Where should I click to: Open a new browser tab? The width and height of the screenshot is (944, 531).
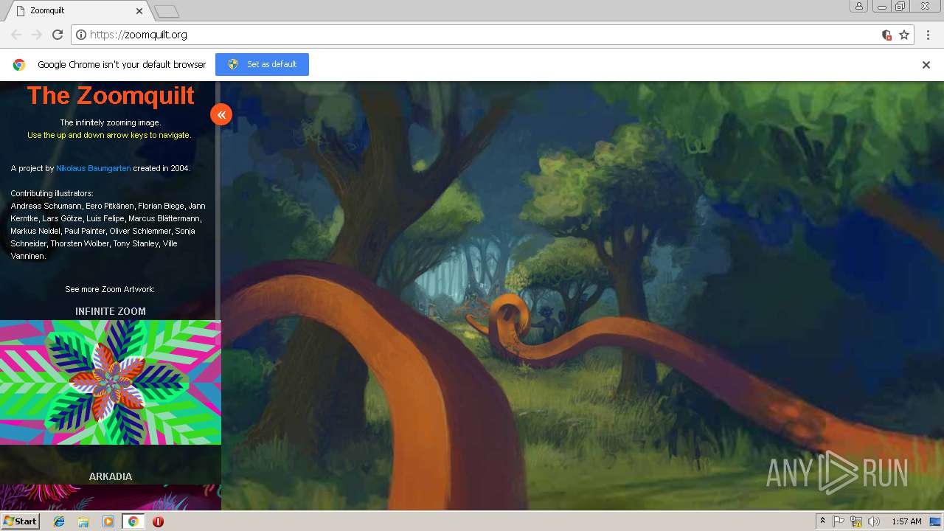[167, 11]
